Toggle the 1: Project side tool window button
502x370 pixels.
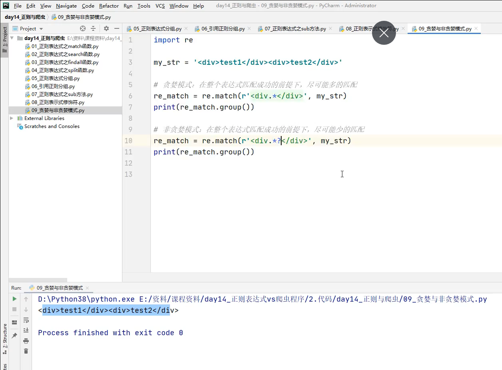(4, 40)
